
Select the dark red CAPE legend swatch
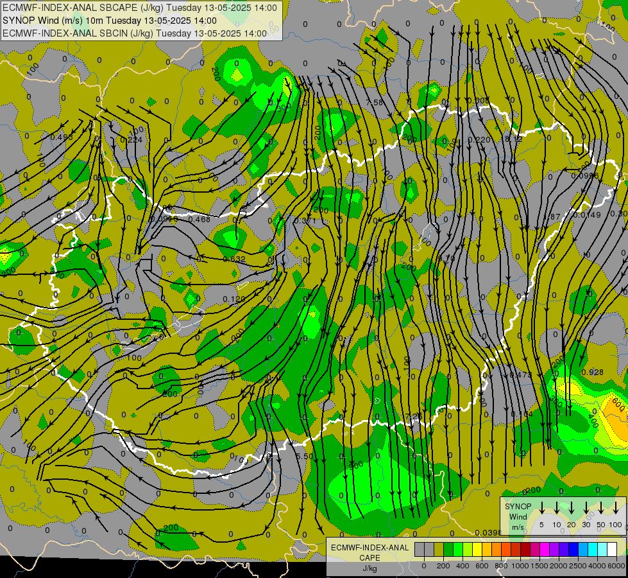click(525, 550)
